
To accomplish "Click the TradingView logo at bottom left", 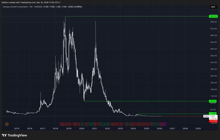I will click(x=14, y=135).
